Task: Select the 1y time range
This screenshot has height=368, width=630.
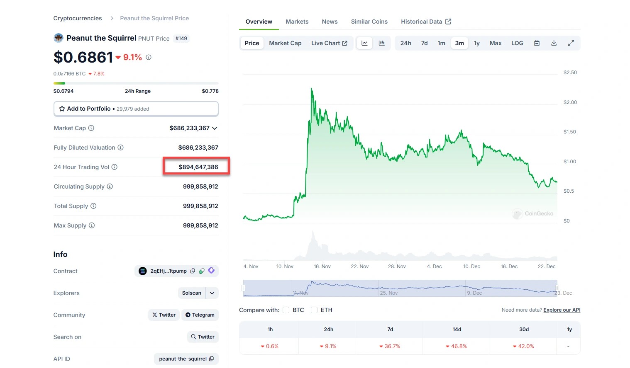Action: pyautogui.click(x=477, y=43)
